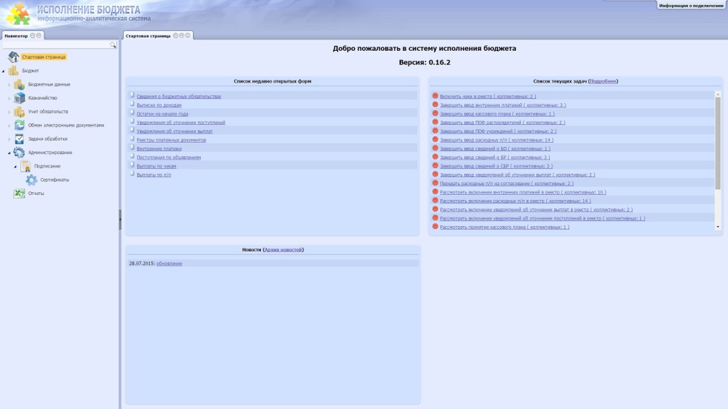Viewport: 728px width, 409px height.
Task: Click the magnifier icon in navigator search
Action: 113,45
